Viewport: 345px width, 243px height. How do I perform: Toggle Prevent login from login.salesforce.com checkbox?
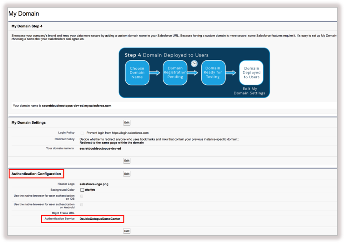(x=82, y=133)
